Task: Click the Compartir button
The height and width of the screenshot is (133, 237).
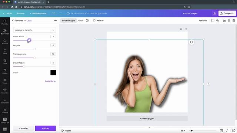Action: point(227,13)
